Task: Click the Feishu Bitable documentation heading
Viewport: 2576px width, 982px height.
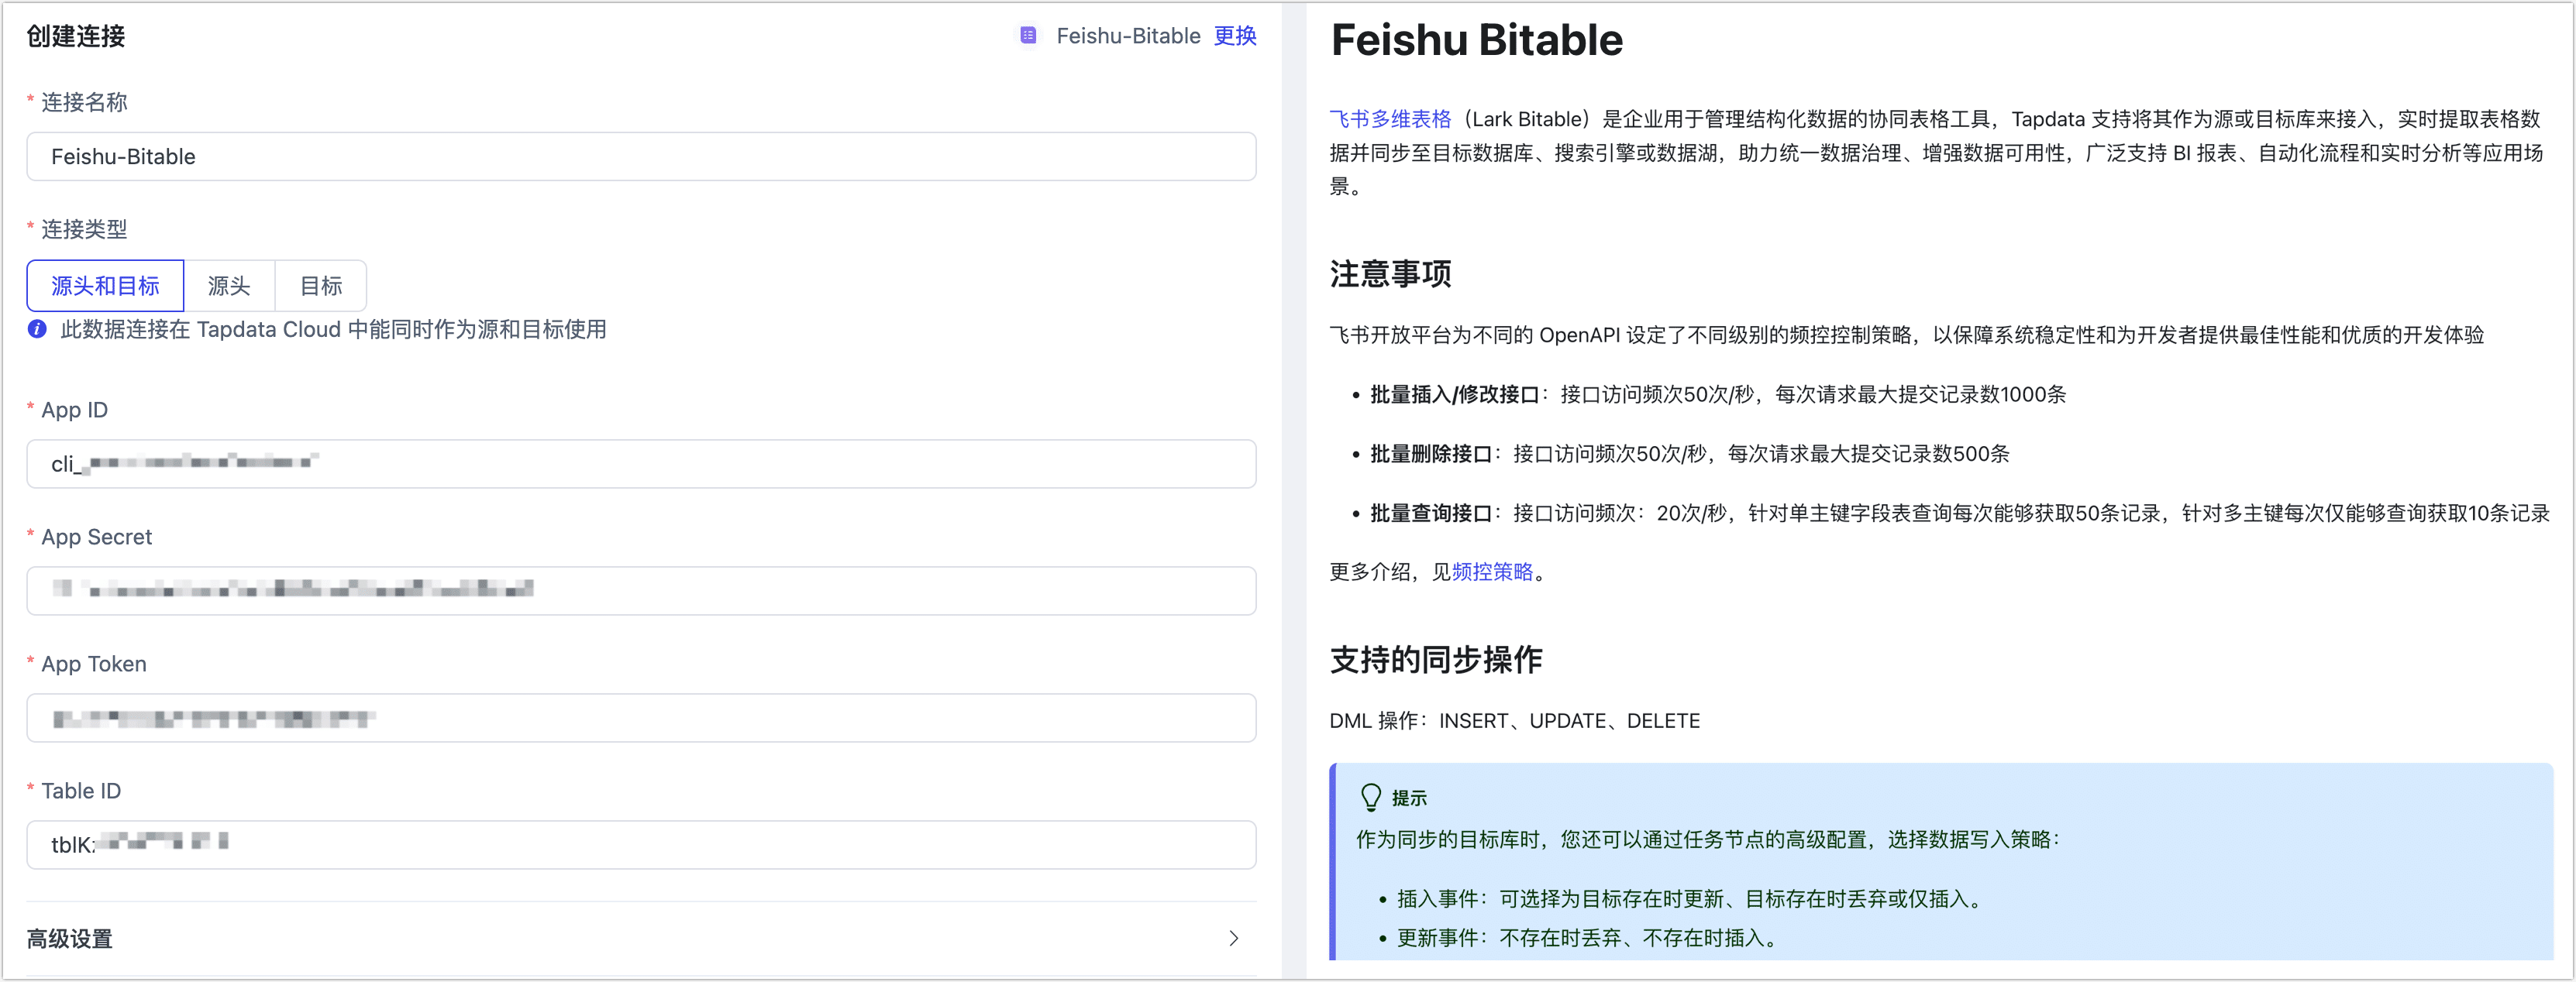Action: pyautogui.click(x=1476, y=41)
